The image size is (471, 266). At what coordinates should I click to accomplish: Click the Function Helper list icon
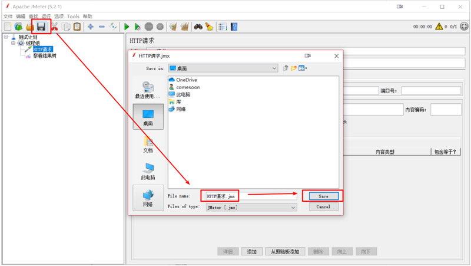point(223,27)
